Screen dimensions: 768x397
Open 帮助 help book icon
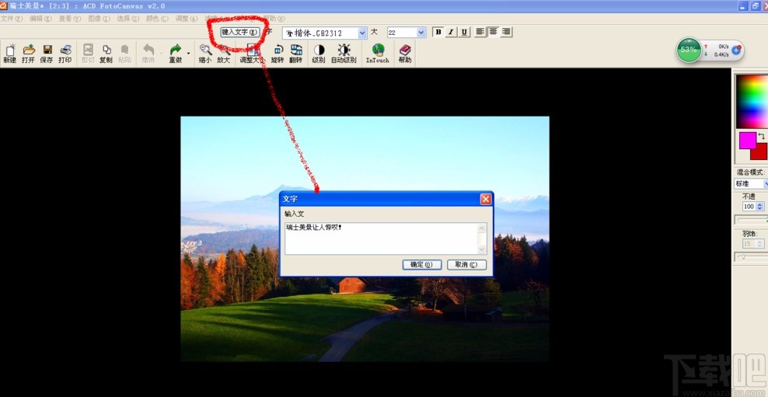click(x=404, y=54)
